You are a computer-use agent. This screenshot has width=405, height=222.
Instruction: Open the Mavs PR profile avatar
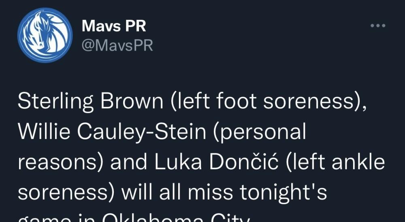[45, 35]
